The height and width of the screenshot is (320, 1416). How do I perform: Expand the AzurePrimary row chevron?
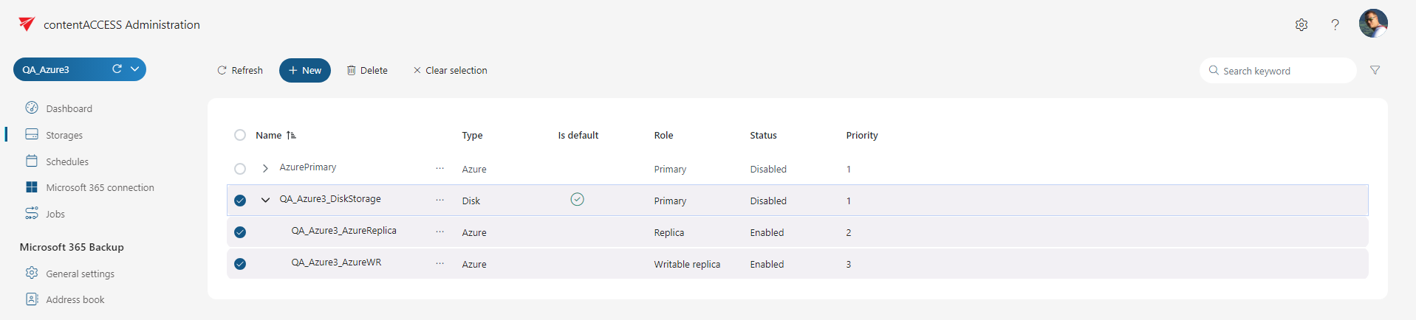tap(265, 169)
